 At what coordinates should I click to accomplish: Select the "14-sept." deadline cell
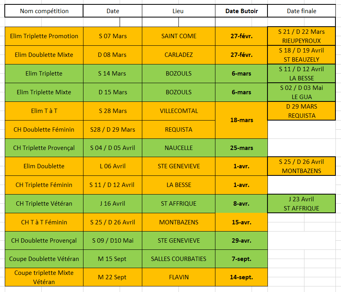(241, 277)
